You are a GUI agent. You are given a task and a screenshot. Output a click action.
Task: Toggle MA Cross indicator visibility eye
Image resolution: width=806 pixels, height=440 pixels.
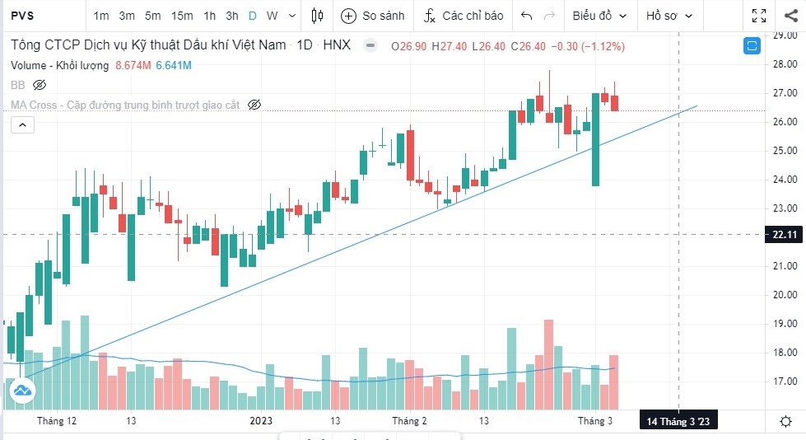pos(254,105)
